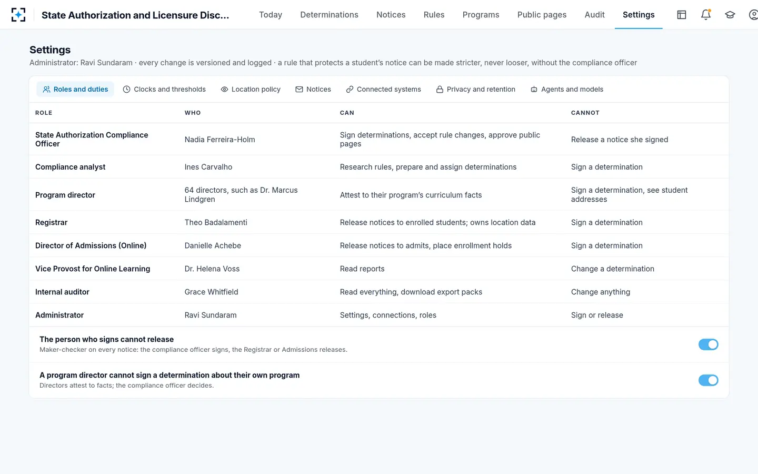
Task: Click 'Theo Badalamenti' in the Who column
Action: [x=216, y=222]
